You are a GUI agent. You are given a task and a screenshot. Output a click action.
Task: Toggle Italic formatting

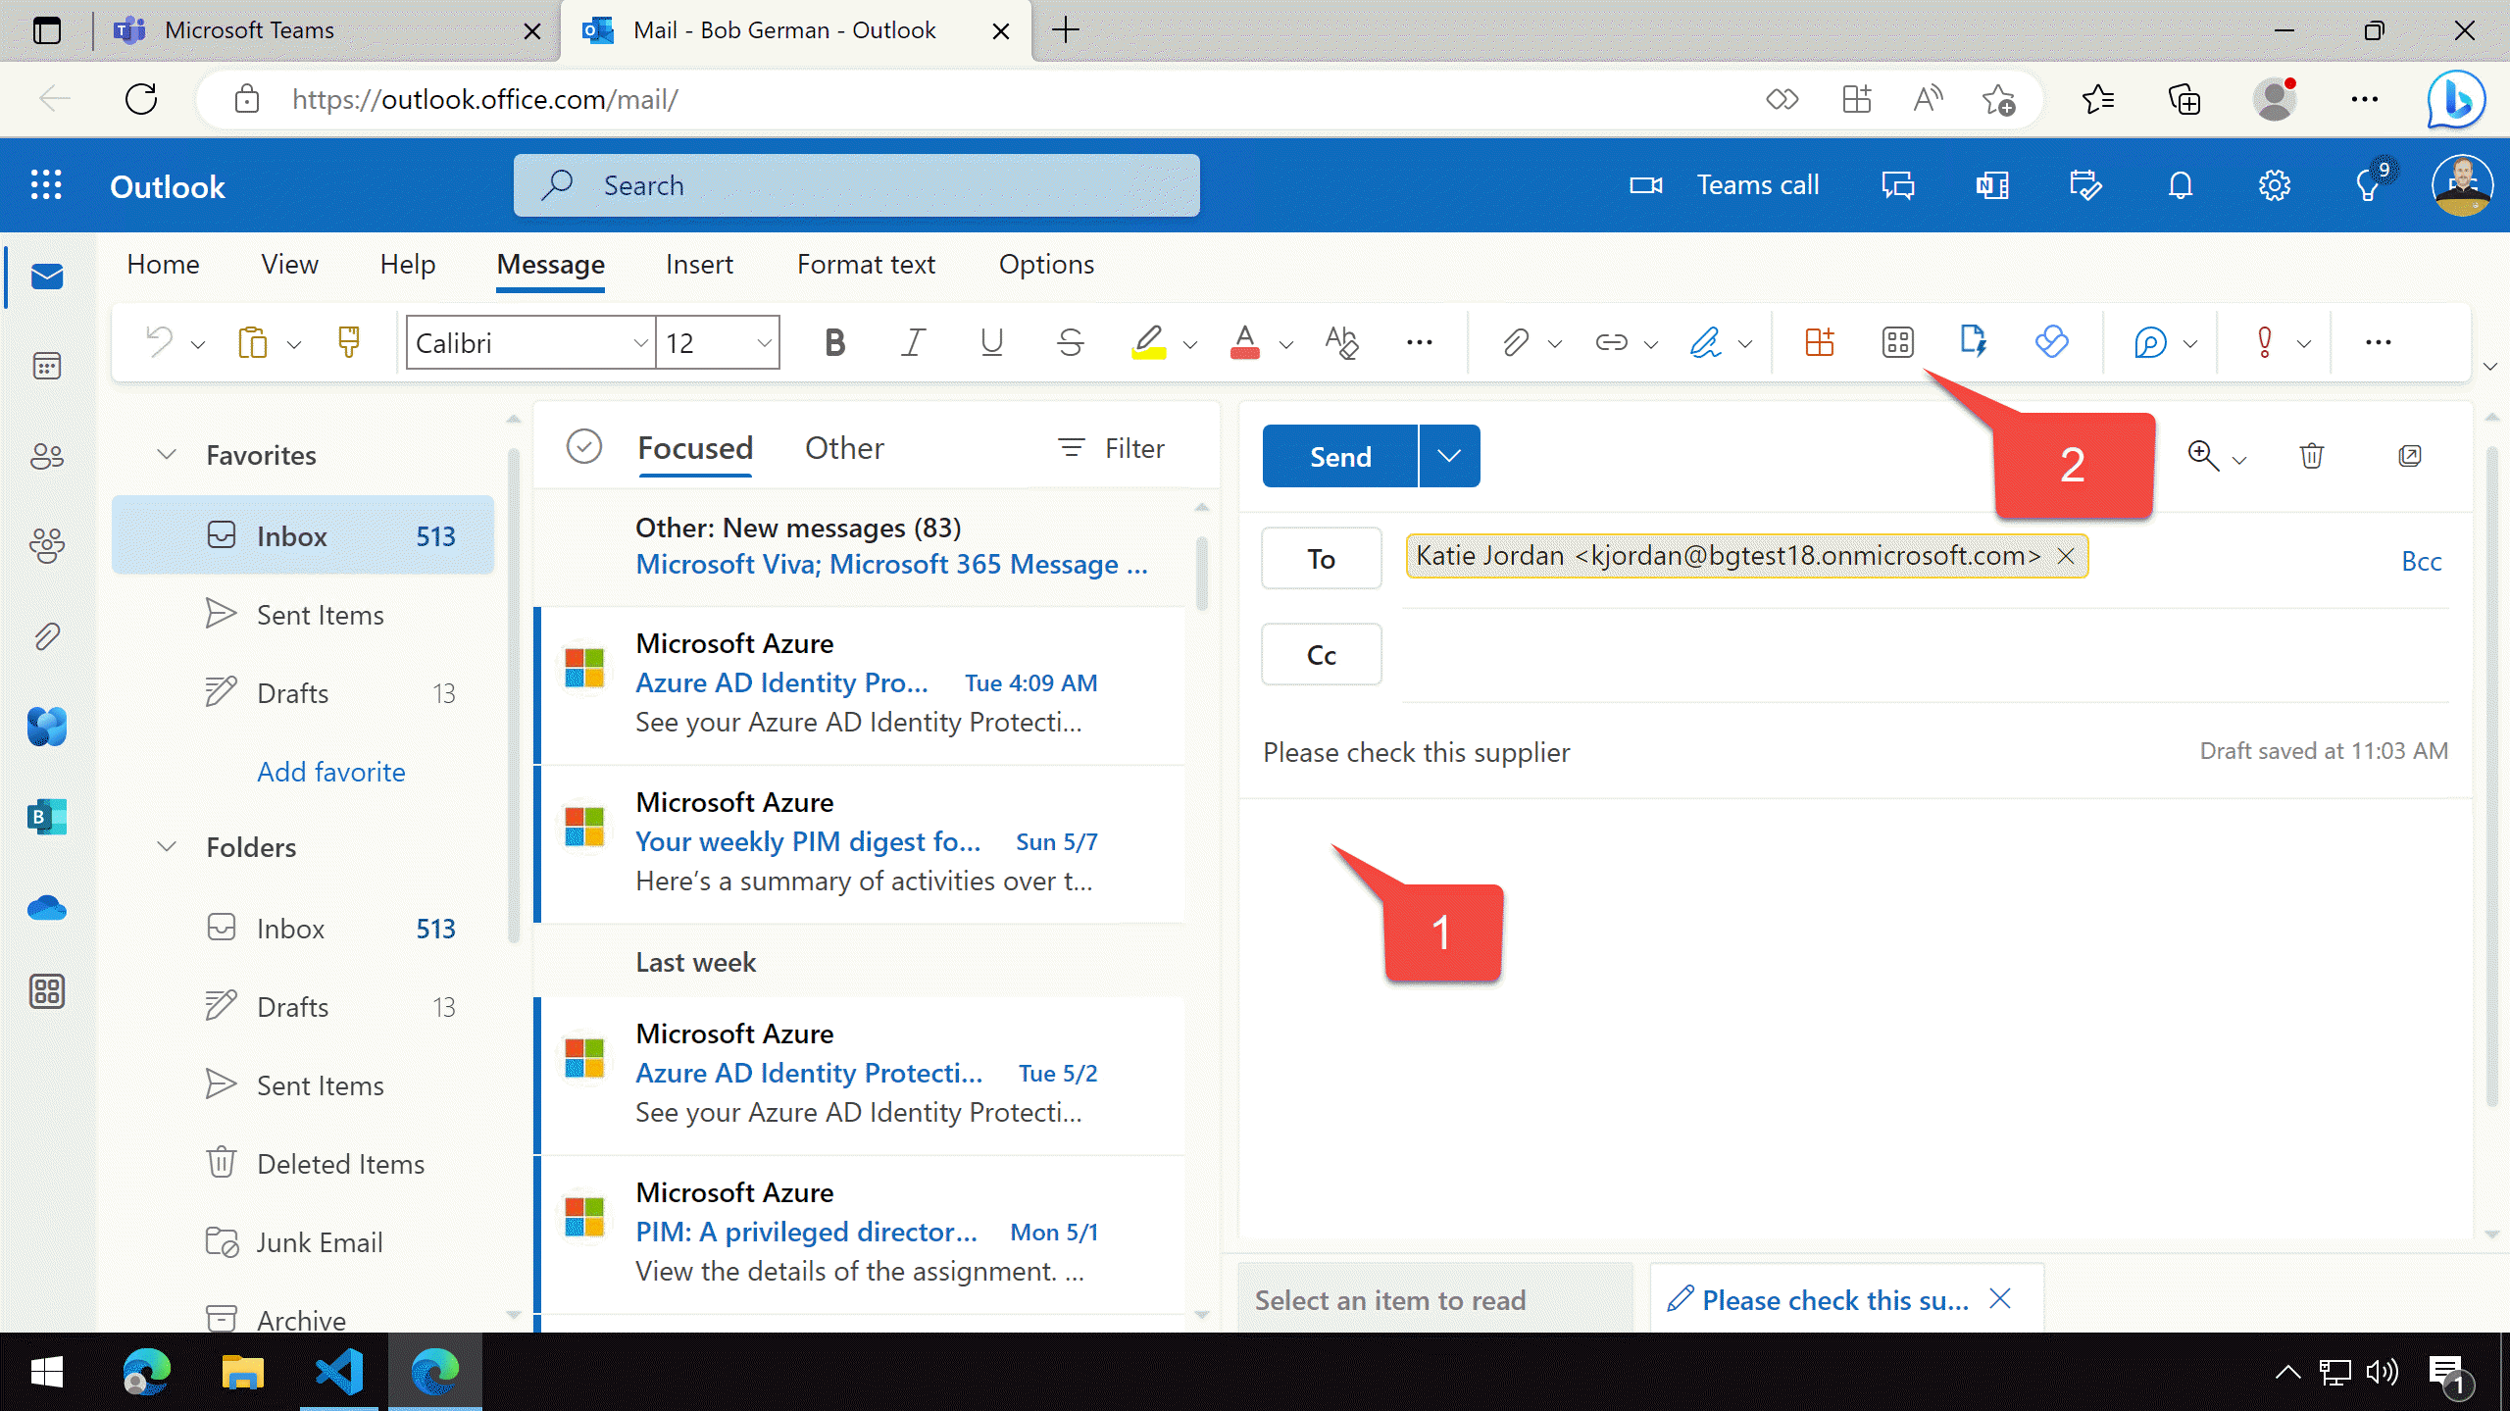click(x=913, y=342)
